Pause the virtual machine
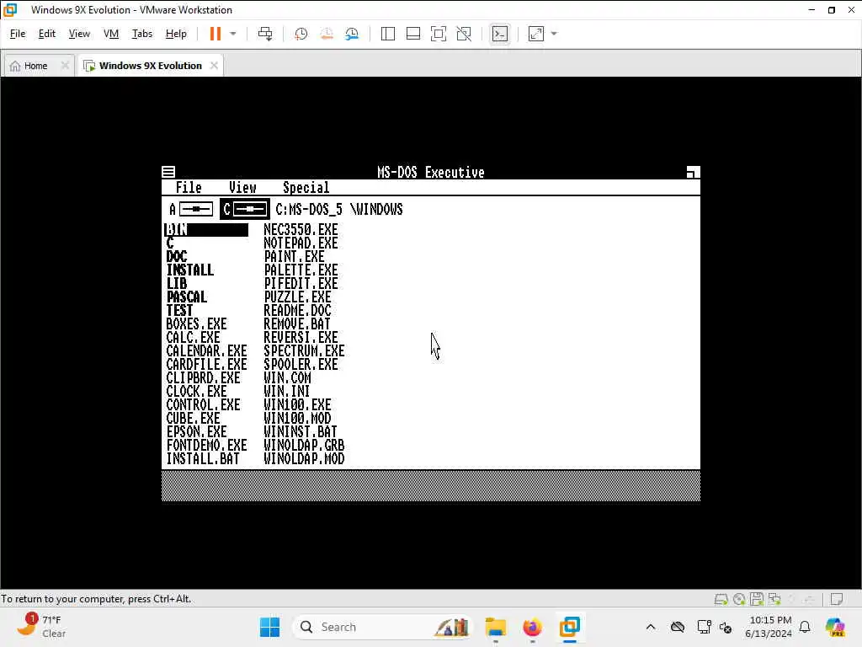The height and width of the screenshot is (647, 862). point(215,34)
